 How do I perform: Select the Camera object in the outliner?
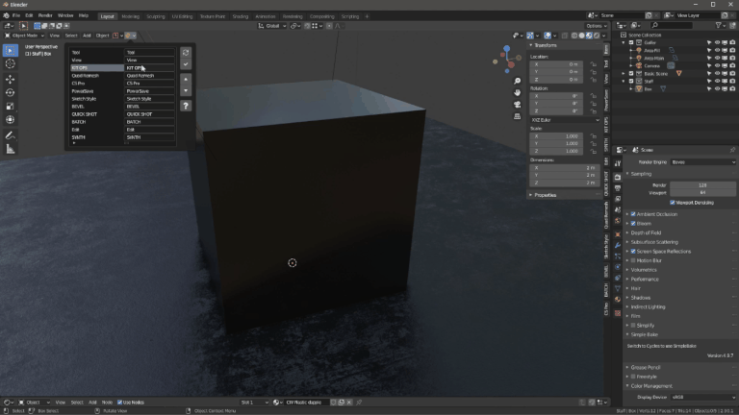tap(650, 65)
